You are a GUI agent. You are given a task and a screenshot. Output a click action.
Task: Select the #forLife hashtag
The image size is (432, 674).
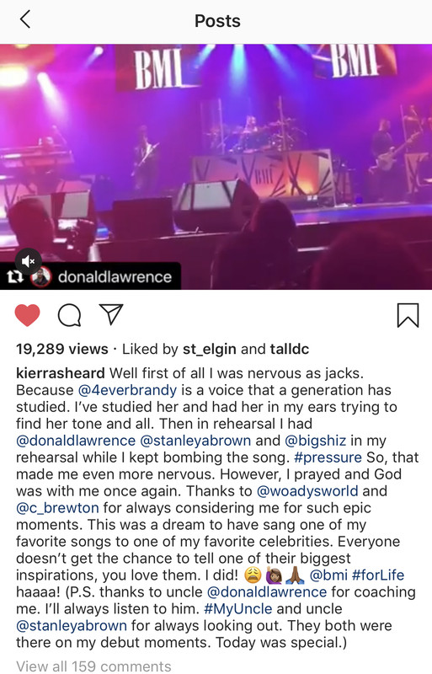point(378,575)
